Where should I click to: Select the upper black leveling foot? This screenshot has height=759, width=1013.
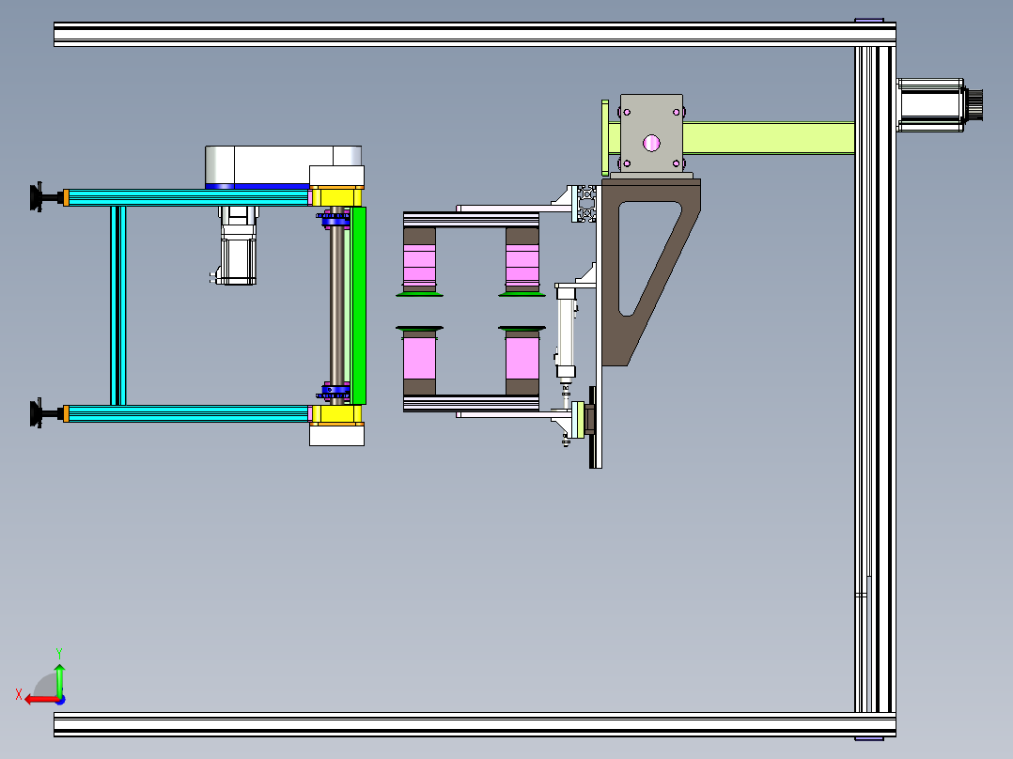pyautogui.click(x=46, y=196)
